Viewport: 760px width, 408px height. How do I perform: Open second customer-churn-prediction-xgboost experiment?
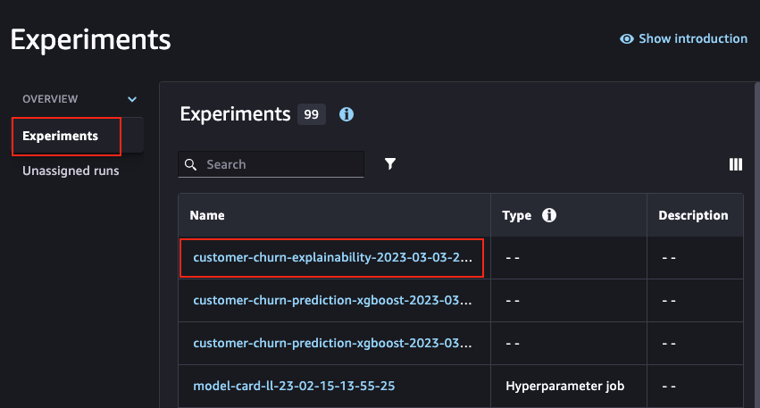click(x=332, y=343)
